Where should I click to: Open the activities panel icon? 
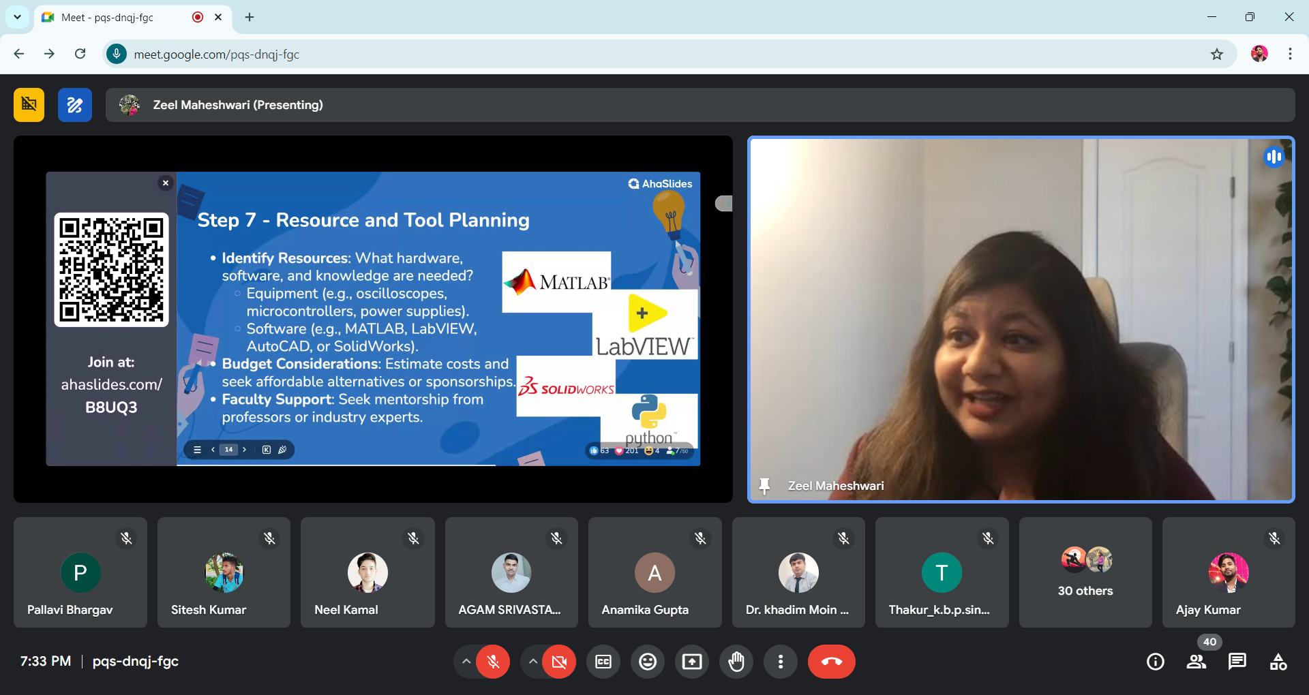(x=1278, y=662)
